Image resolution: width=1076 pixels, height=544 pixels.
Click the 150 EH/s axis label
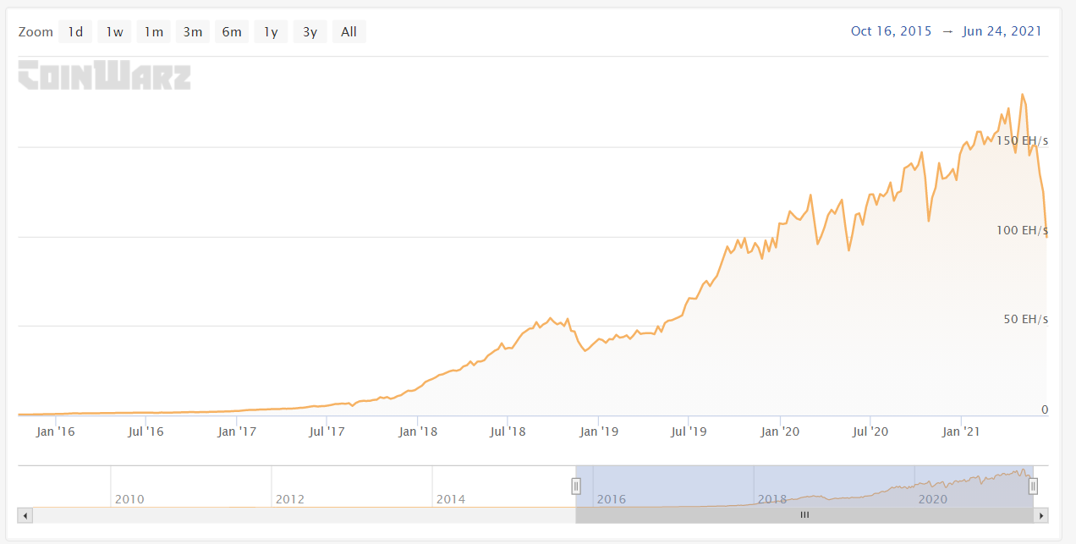[1022, 140]
